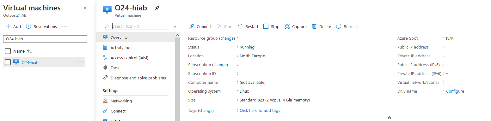Click the 'Running' status value
This screenshot has width=491, height=121.
pyautogui.click(x=247, y=47)
